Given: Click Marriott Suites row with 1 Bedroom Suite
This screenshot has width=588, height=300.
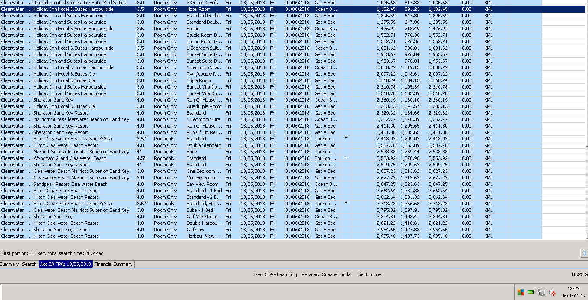Looking at the screenshot, I should tap(271, 119).
